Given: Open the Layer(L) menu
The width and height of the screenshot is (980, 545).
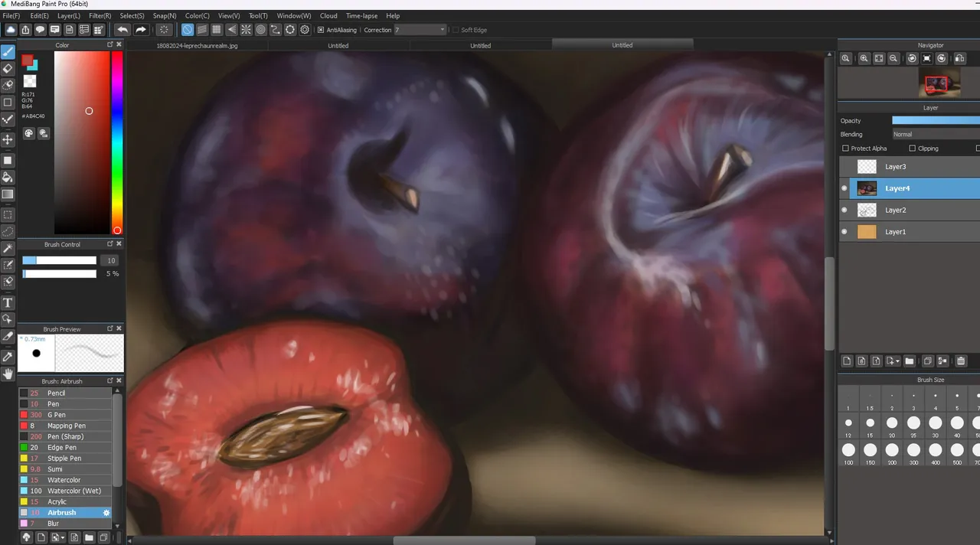Looking at the screenshot, I should point(69,15).
